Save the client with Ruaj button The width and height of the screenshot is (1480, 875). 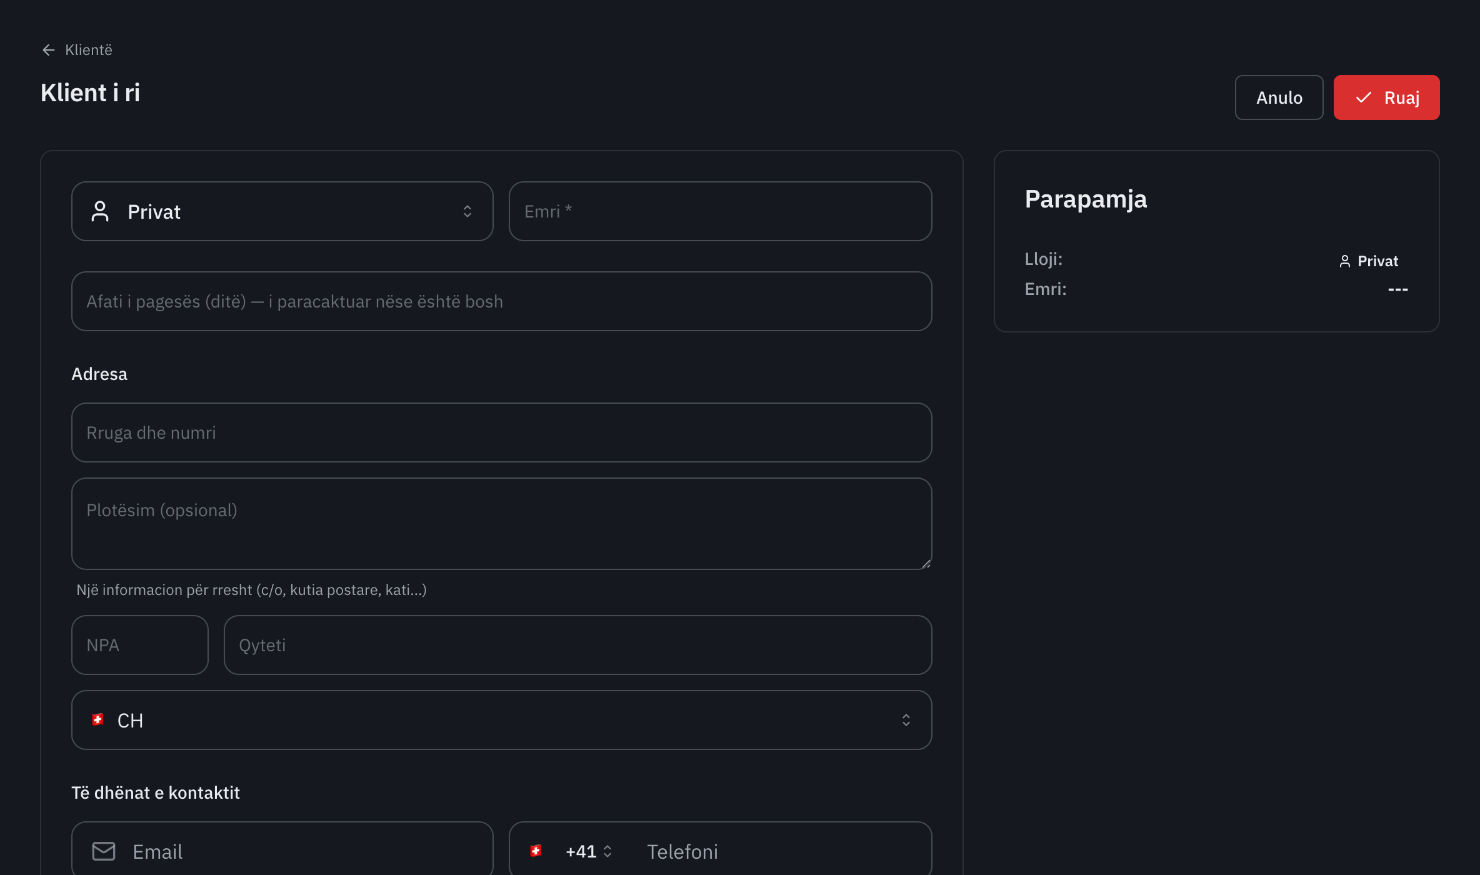[1386, 97]
